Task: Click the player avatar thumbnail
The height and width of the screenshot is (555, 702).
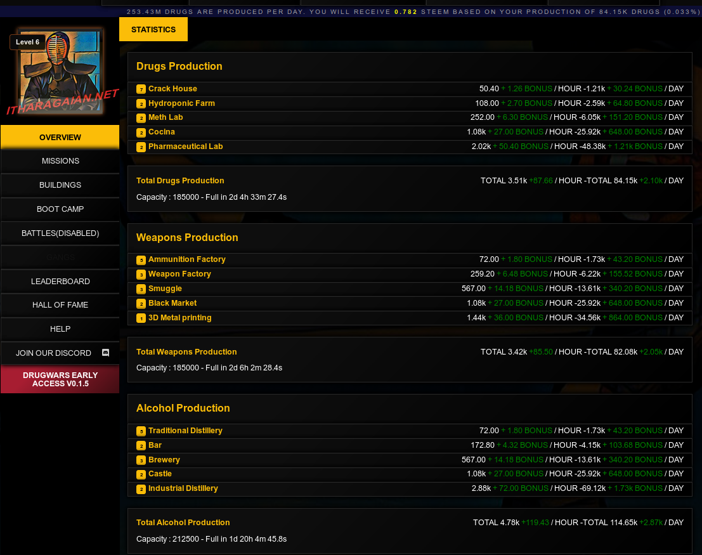Action: pyautogui.click(x=61, y=71)
